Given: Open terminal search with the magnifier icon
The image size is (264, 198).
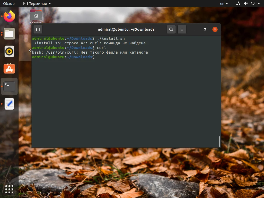Looking at the screenshot, I should (171, 29).
